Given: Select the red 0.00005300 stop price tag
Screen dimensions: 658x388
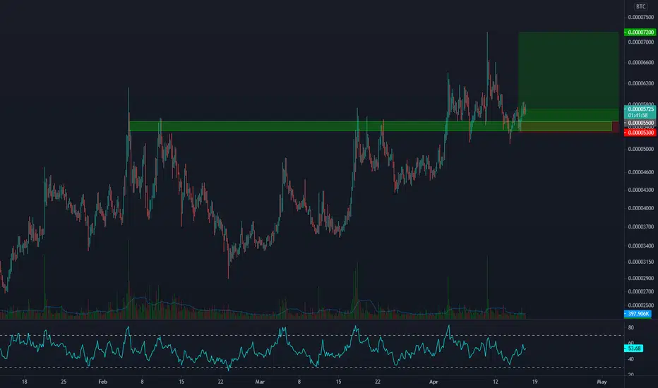Looking at the screenshot, I should (640, 133).
